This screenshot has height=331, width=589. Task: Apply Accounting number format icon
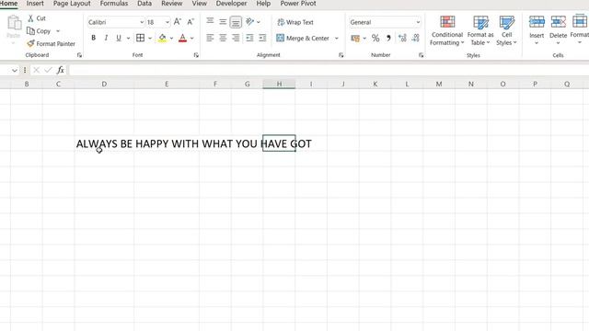coord(355,38)
